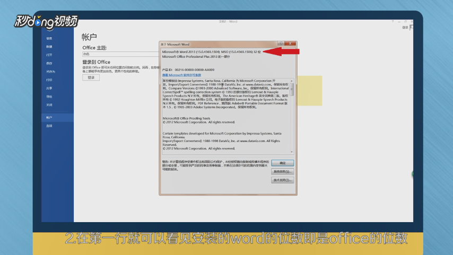453x255 pixels.
Task: Open the 信息 (Info) backstage tab
Action: (49, 38)
